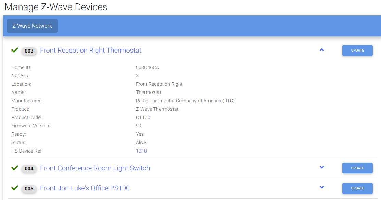Collapse Front Reception Right Thermostat details
Image resolution: width=381 pixels, height=200 pixels.
click(x=321, y=50)
